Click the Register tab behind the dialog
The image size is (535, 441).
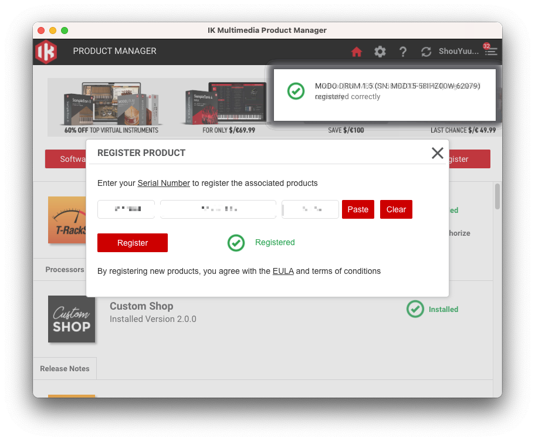469,159
